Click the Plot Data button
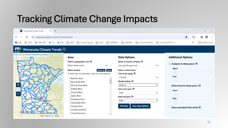 click(124, 106)
